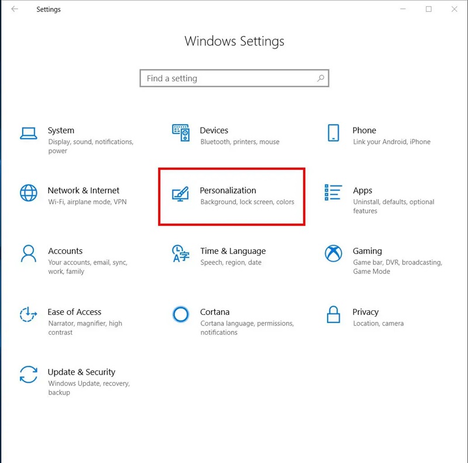Open System settings laptop icon
Viewport: 468px width, 463px height.
pyautogui.click(x=28, y=133)
